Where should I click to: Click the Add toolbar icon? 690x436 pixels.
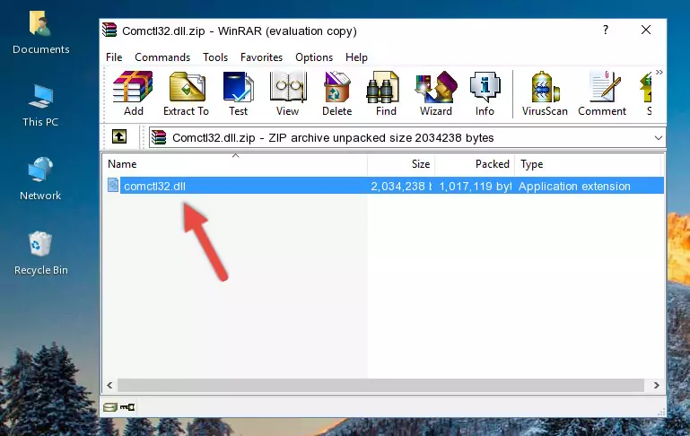(133, 93)
